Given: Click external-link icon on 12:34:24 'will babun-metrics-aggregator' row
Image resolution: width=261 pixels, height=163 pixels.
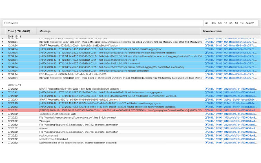Looking at the screenshot, I should 206,49.
